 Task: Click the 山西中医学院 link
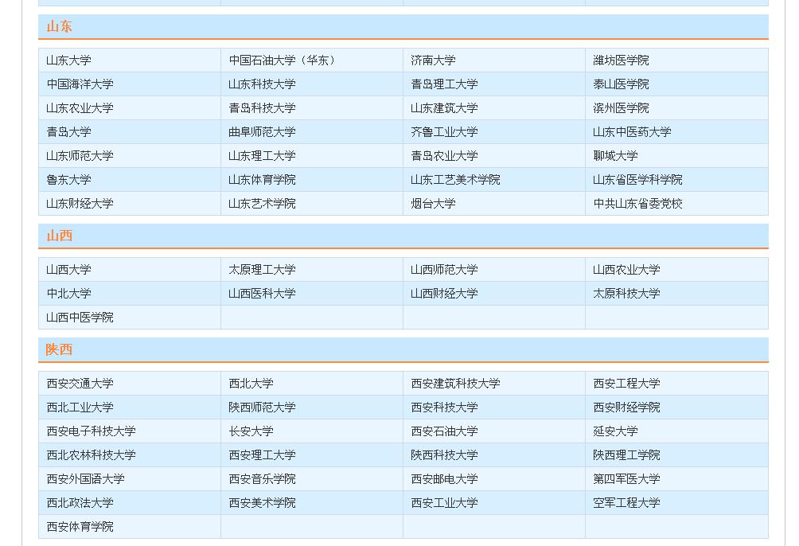point(80,318)
